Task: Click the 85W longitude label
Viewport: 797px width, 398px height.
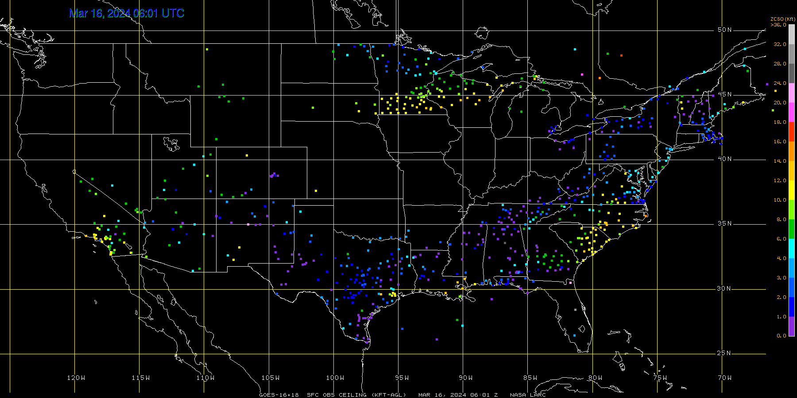Action: [530, 378]
